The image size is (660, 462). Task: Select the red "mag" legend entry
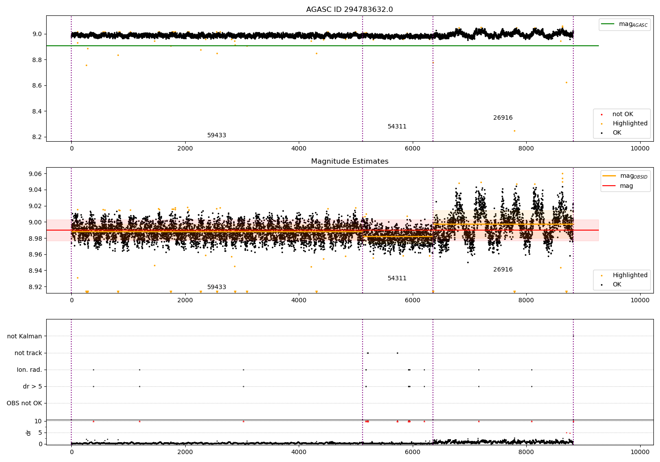tap(618, 186)
